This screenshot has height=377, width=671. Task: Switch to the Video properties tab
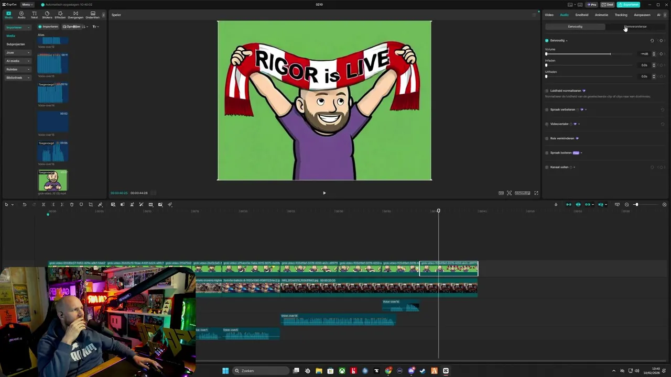pos(549,15)
